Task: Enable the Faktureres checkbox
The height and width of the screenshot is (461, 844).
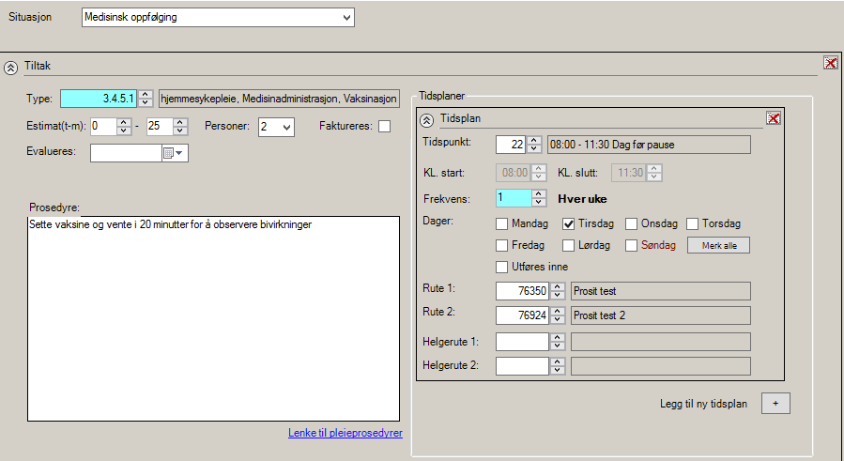Action: (x=384, y=127)
